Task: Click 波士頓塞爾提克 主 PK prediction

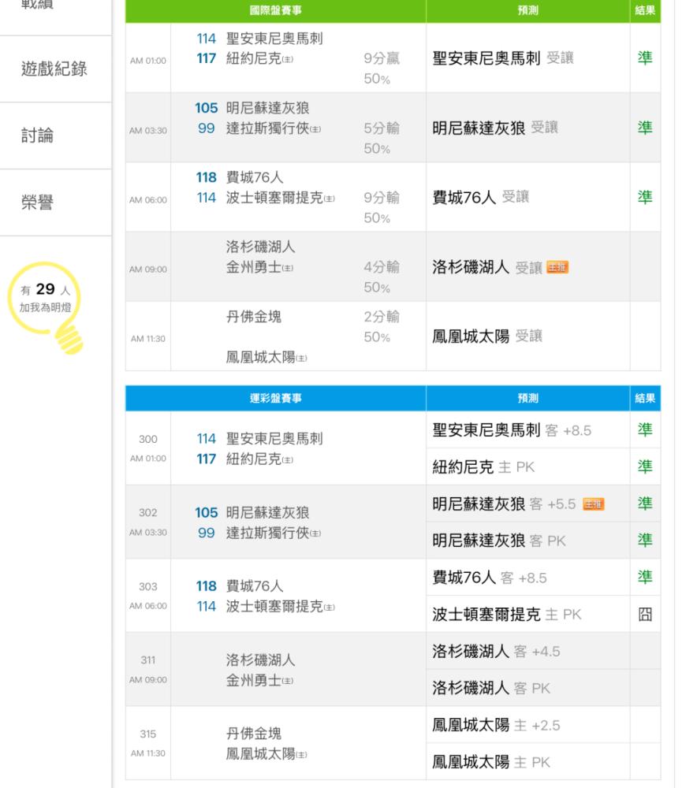Action: point(506,614)
